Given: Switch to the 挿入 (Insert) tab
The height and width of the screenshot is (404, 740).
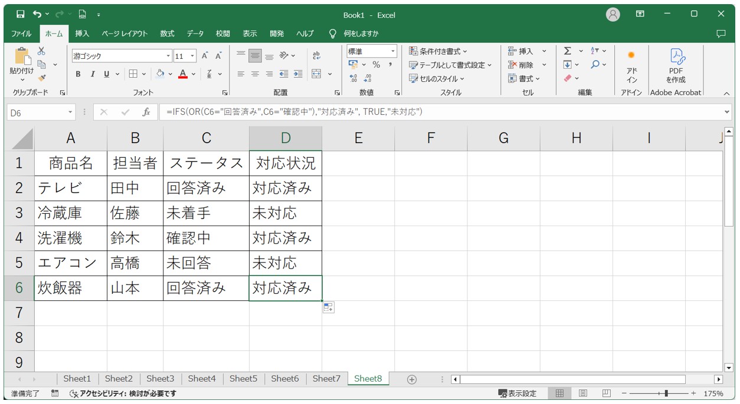Looking at the screenshot, I should click(82, 34).
